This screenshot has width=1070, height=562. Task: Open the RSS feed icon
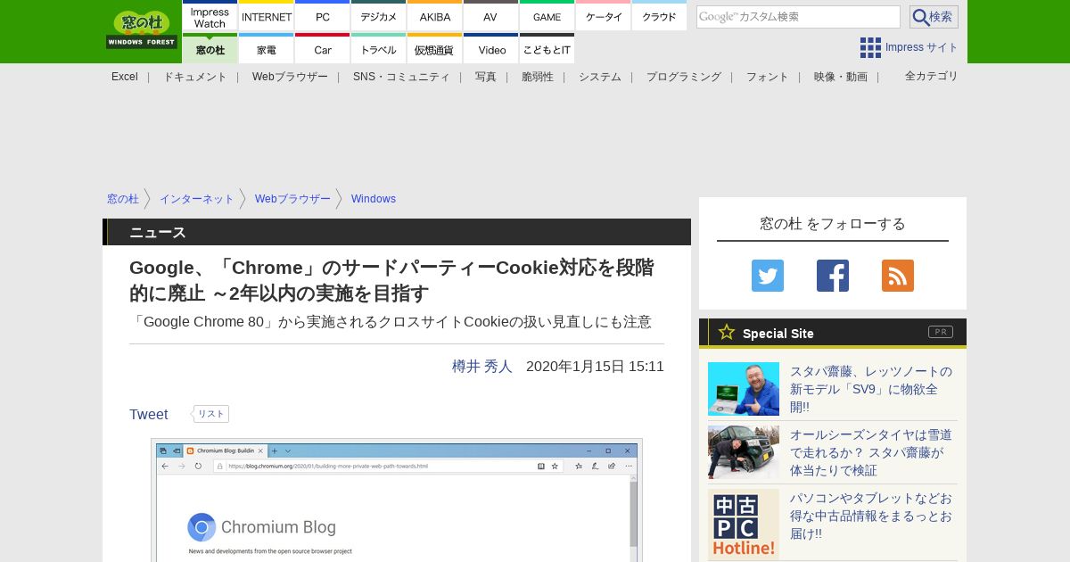[x=898, y=276]
